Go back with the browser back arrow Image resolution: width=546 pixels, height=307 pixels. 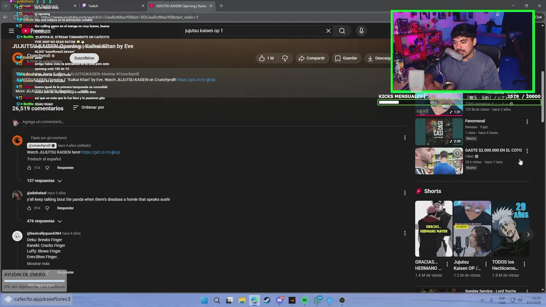(x=6, y=17)
